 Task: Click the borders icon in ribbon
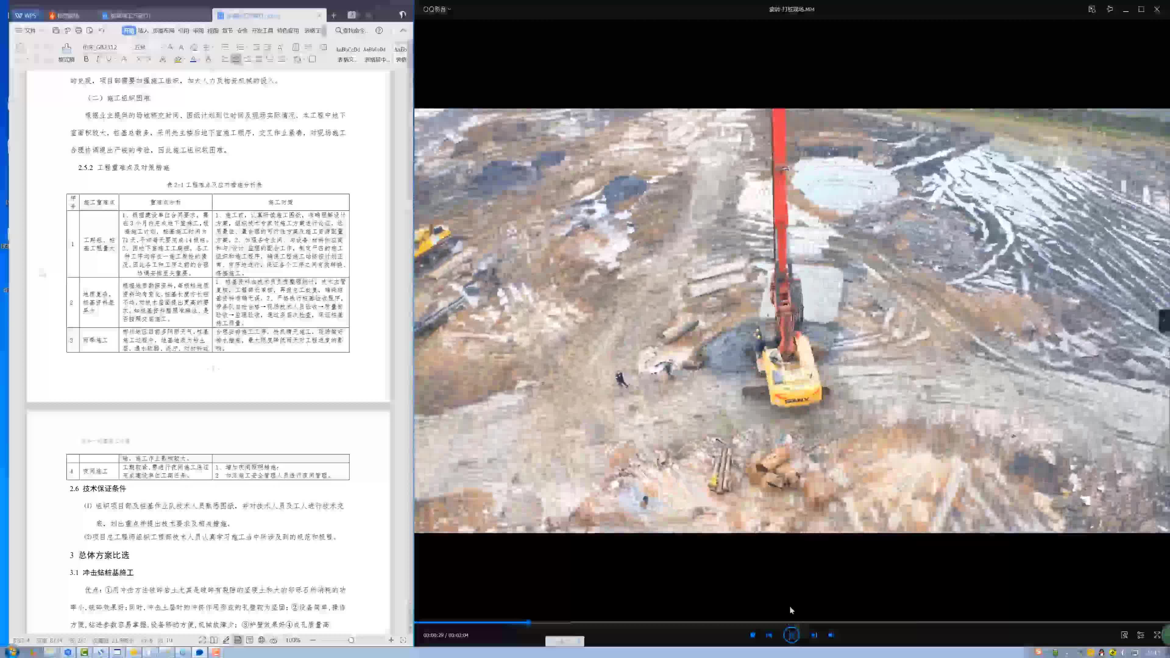(312, 59)
